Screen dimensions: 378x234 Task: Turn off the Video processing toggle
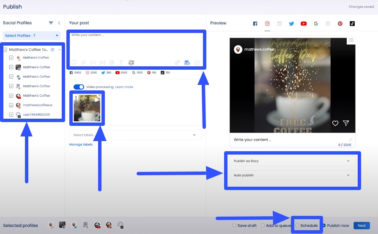coord(79,87)
